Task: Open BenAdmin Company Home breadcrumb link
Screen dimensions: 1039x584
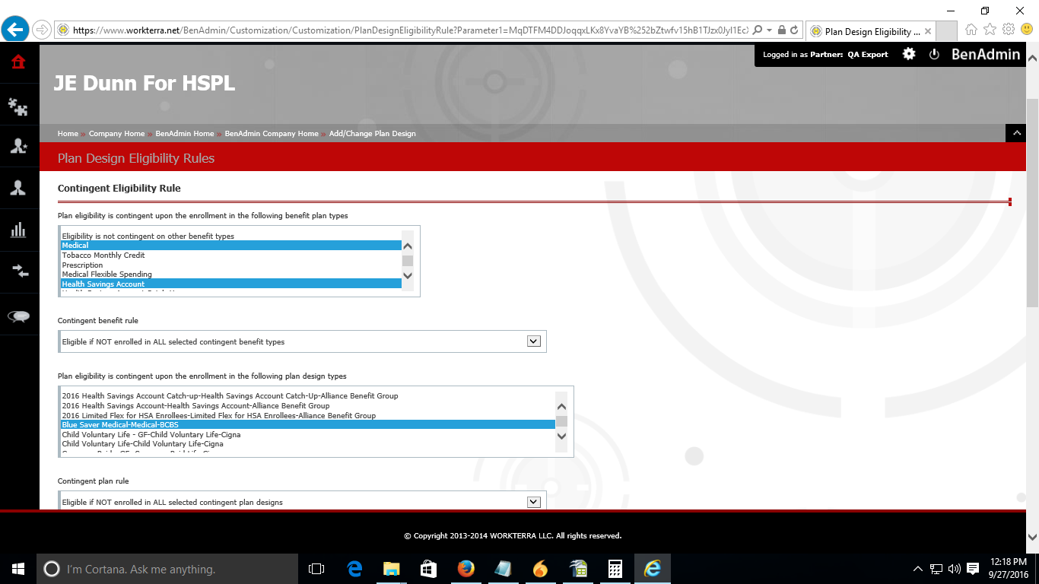Action: [x=272, y=134]
